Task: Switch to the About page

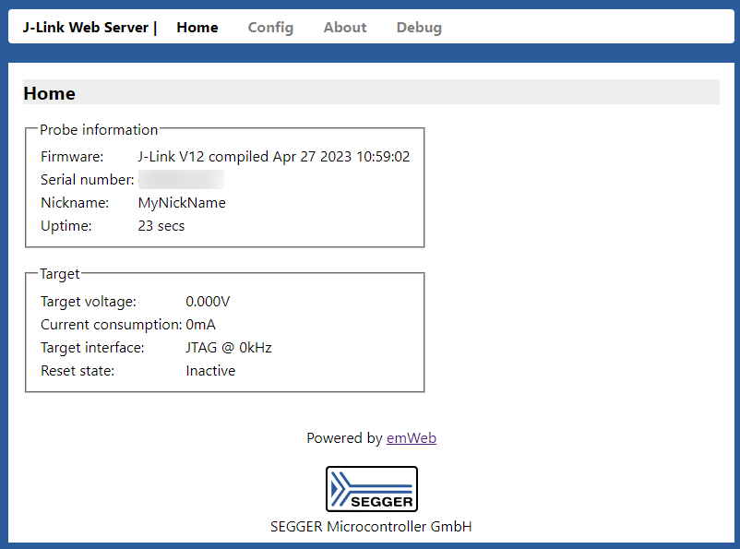Action: tap(344, 28)
